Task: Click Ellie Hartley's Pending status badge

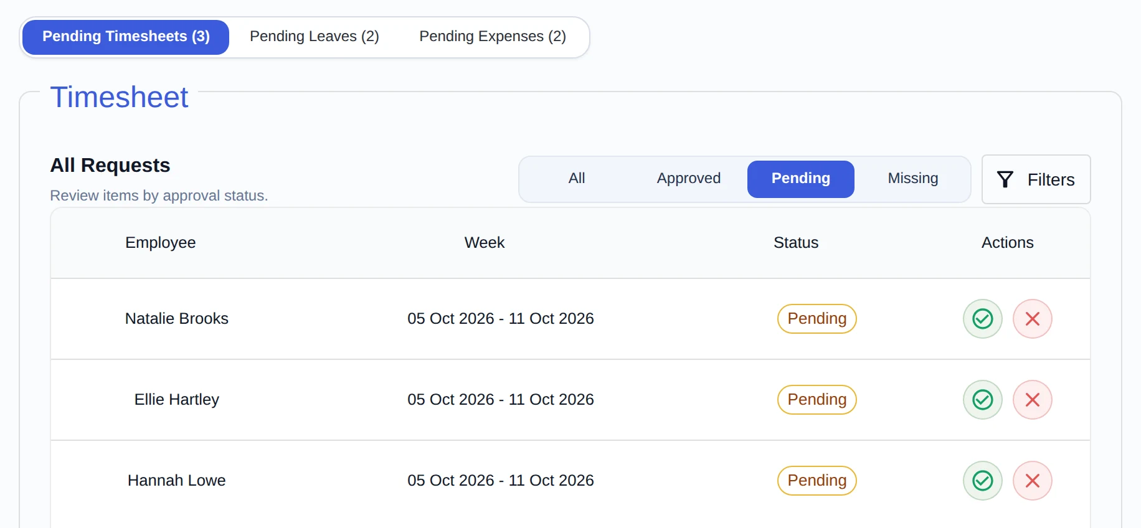Action: tap(817, 400)
